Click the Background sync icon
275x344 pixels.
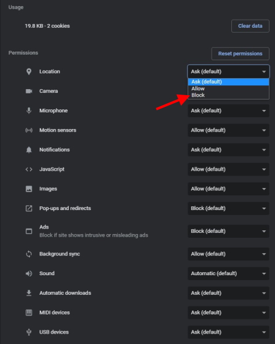point(29,254)
